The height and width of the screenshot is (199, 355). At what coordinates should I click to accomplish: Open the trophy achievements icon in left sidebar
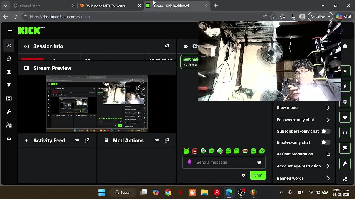pos(9,85)
